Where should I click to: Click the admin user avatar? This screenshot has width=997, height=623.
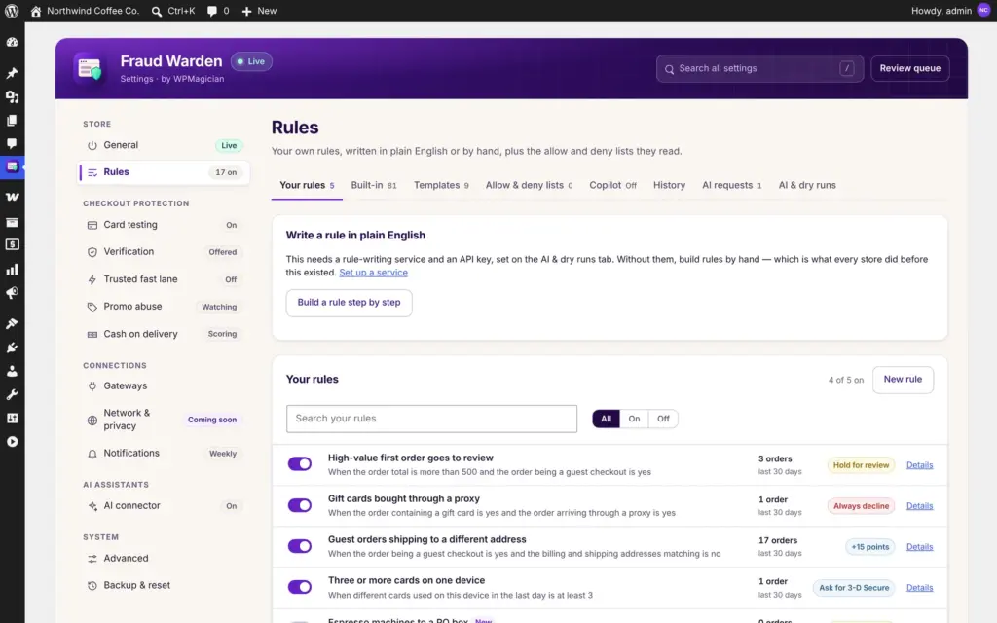point(983,10)
